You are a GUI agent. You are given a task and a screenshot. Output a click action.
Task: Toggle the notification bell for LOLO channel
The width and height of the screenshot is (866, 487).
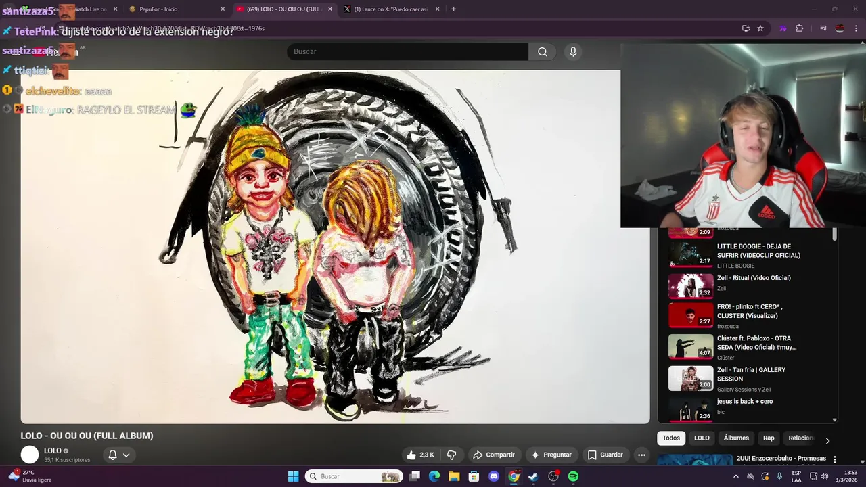click(x=113, y=455)
